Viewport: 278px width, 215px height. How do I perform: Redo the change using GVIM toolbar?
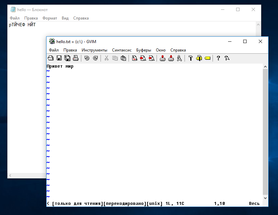(95, 58)
